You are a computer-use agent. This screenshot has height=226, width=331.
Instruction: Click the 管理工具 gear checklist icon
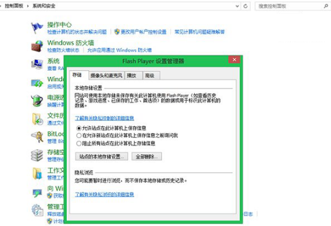(37, 210)
